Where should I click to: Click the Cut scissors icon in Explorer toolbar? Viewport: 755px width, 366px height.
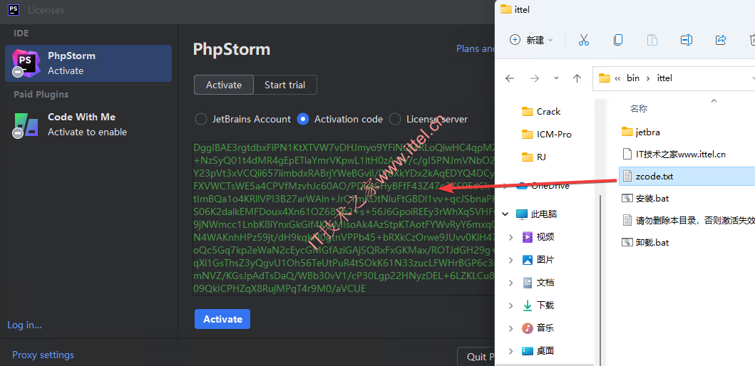tap(584, 40)
